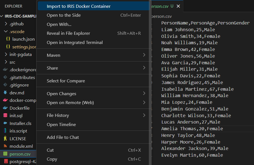Image resolution: width=254 pixels, height=165 pixels.
Task: Open the Maven submenu arrow
Action: coord(144,55)
